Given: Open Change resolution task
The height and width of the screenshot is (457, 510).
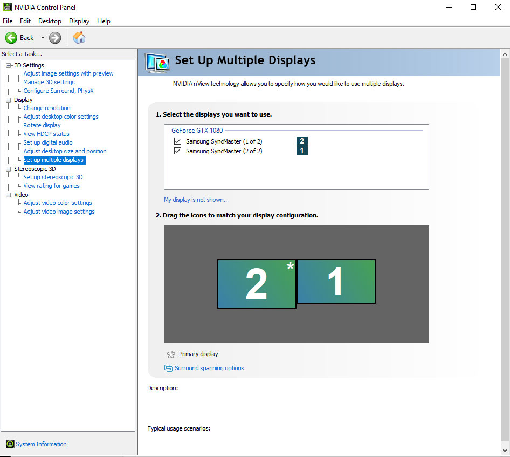Looking at the screenshot, I should [47, 108].
